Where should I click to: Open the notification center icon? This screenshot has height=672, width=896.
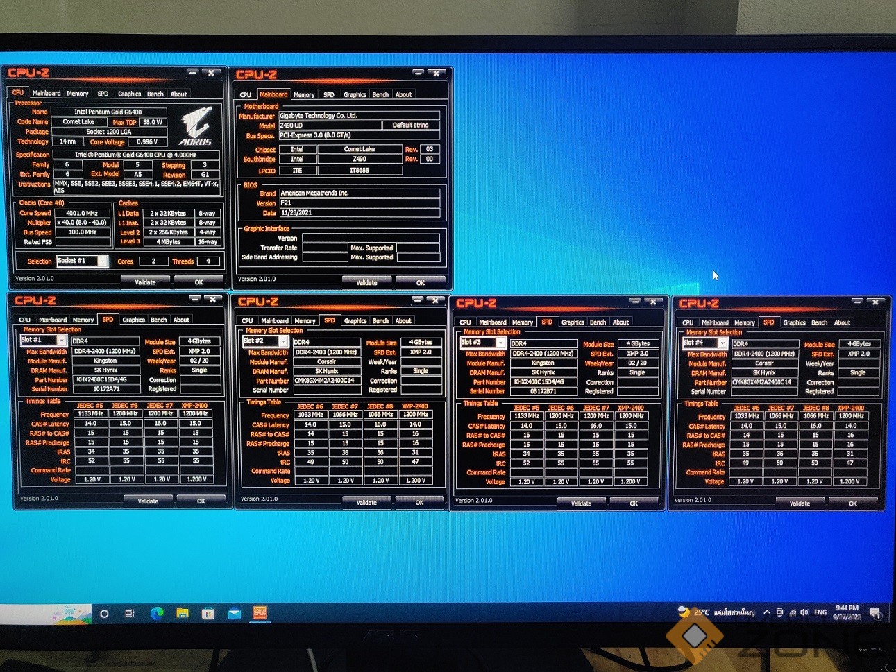point(875,613)
